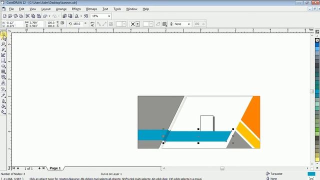Image resolution: width=320 pixels, height=180 pixels.
Task: Open the Layout menu
Action: pos(45,9)
